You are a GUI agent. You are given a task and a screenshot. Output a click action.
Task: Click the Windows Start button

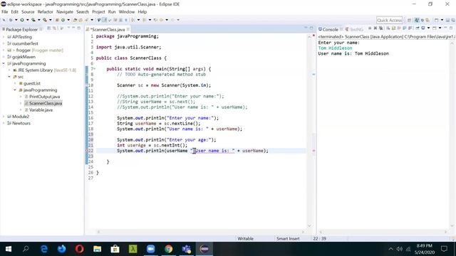click(x=9, y=249)
